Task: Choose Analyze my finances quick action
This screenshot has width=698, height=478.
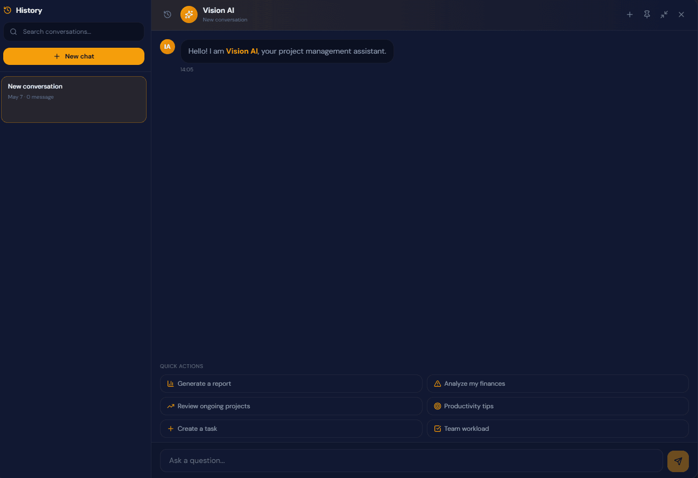Action: point(557,384)
